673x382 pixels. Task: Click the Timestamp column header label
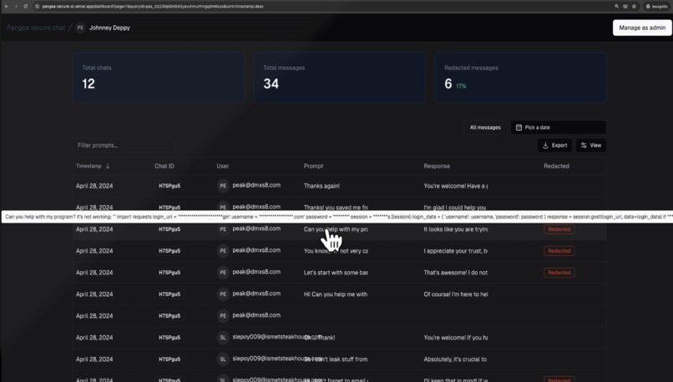[x=89, y=166]
